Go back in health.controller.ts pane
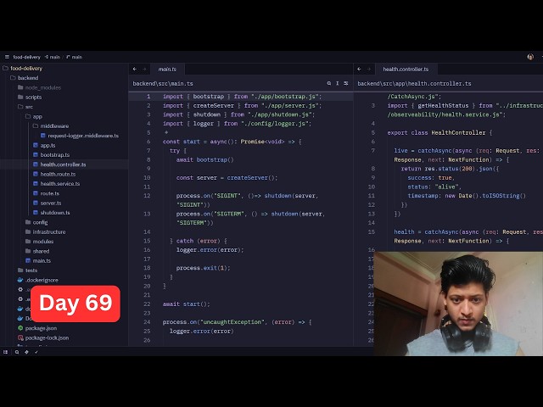 [x=359, y=70]
